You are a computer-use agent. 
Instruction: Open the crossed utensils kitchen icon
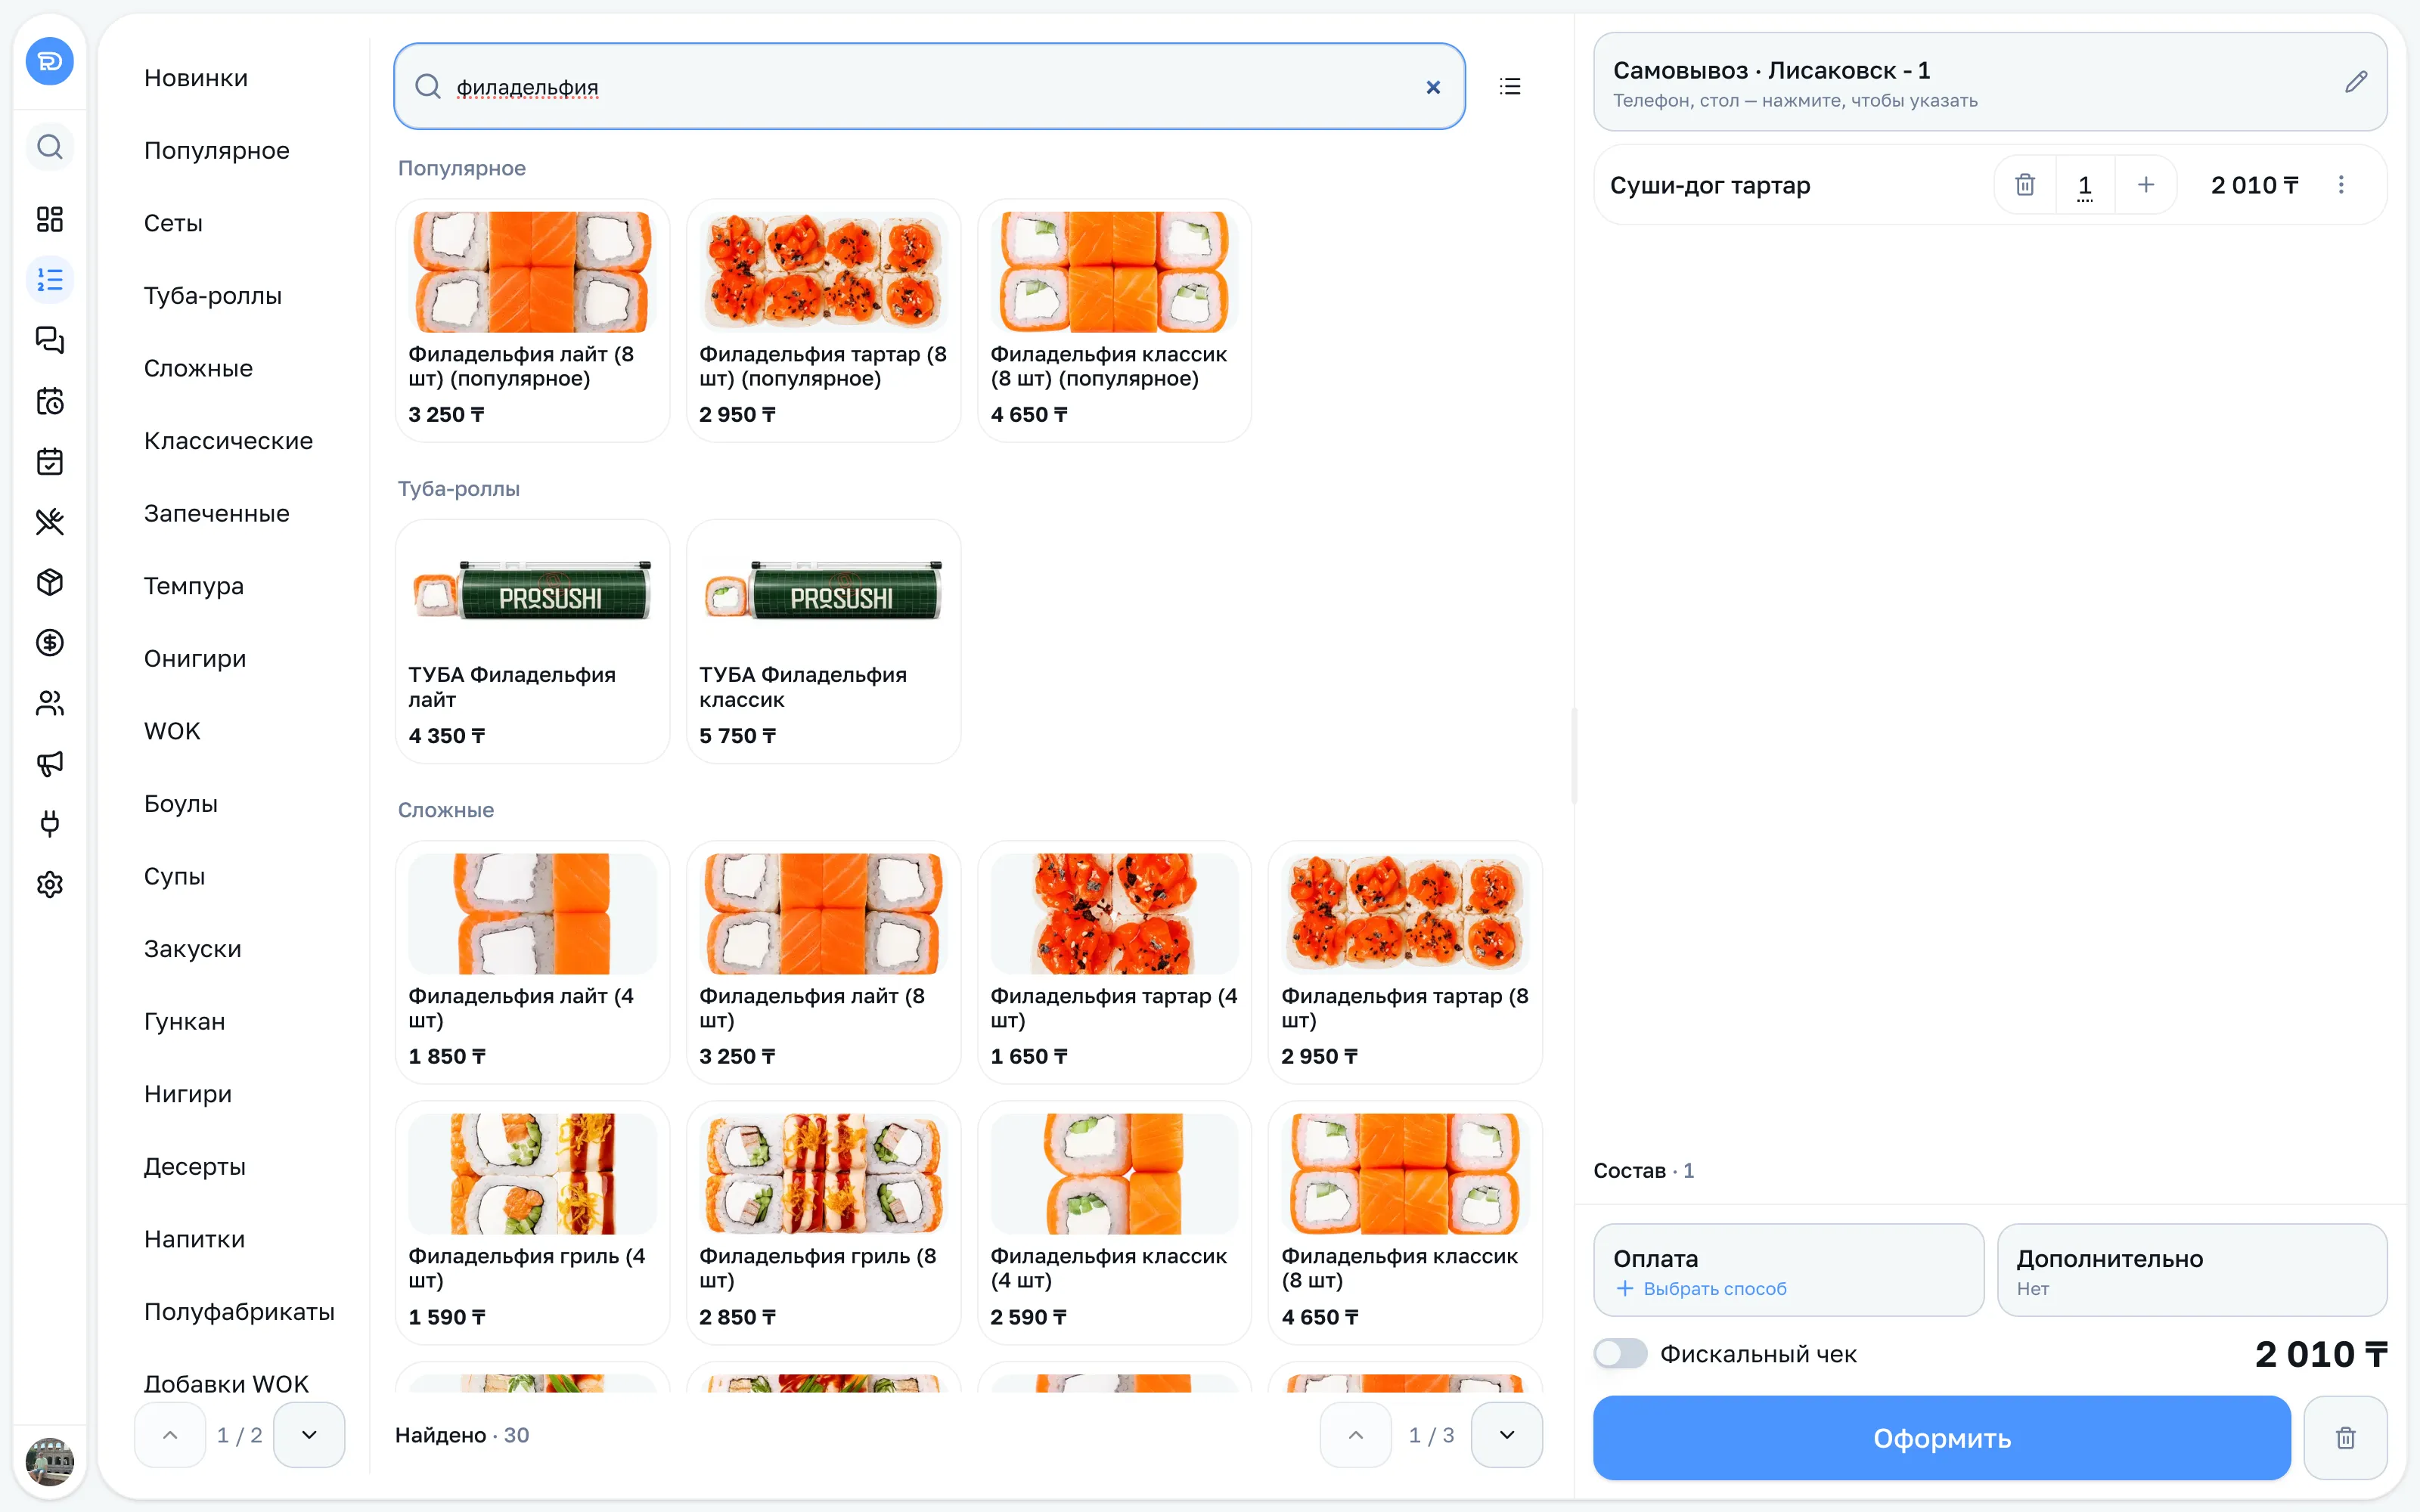[49, 521]
